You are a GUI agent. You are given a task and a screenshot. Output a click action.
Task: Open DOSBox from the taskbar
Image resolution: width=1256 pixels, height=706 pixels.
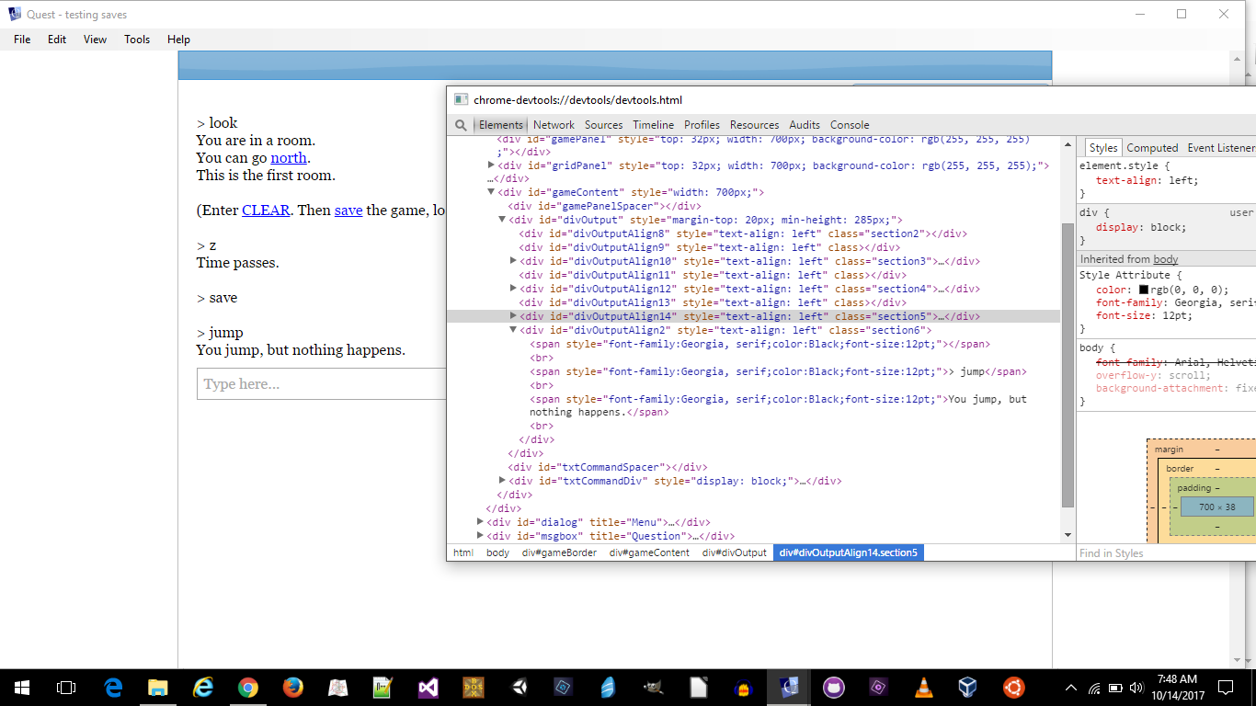(474, 688)
